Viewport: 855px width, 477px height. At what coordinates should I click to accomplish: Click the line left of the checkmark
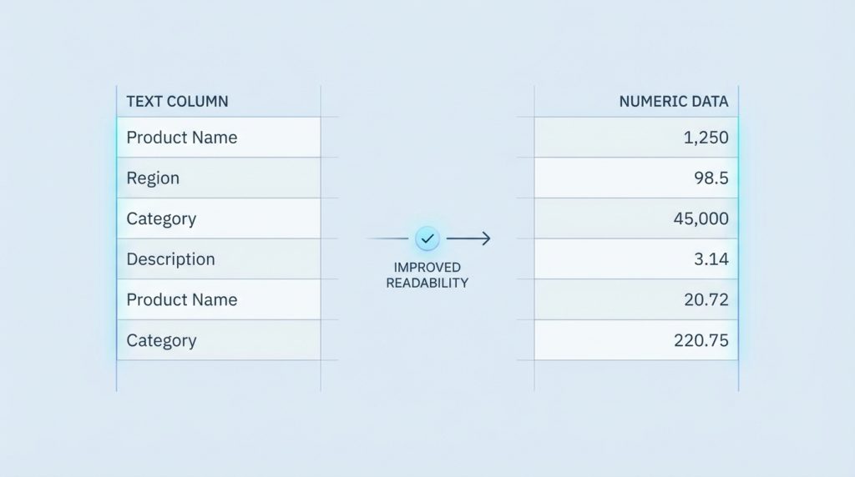point(388,239)
